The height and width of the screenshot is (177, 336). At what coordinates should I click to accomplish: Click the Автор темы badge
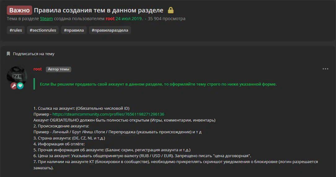click(59, 69)
